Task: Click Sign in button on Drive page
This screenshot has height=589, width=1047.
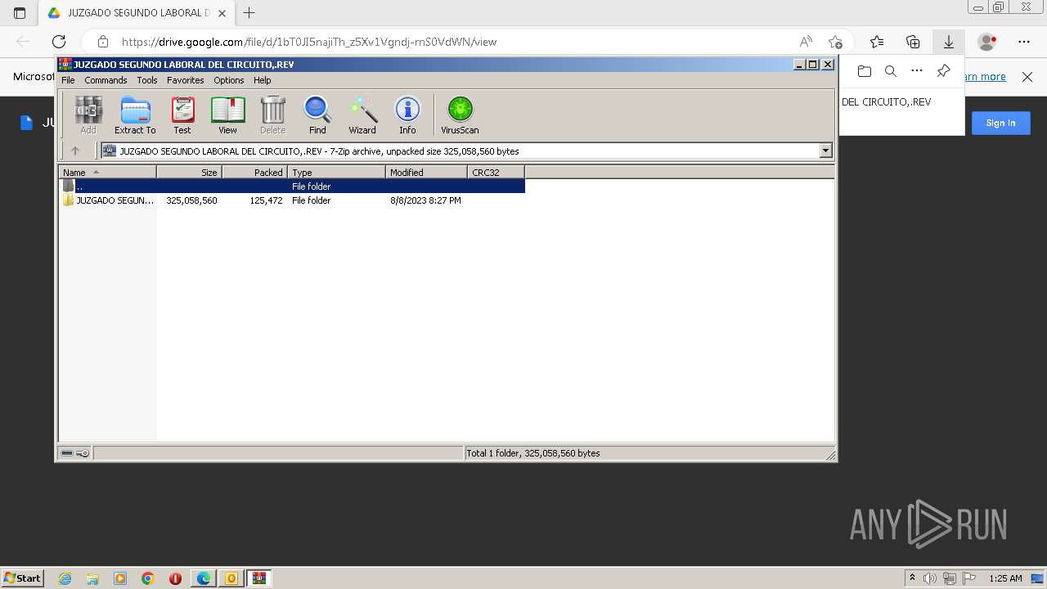Action: tap(1000, 123)
